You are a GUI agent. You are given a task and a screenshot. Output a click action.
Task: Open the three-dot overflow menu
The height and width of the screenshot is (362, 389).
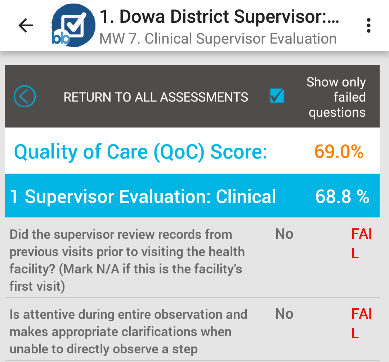[x=368, y=25]
